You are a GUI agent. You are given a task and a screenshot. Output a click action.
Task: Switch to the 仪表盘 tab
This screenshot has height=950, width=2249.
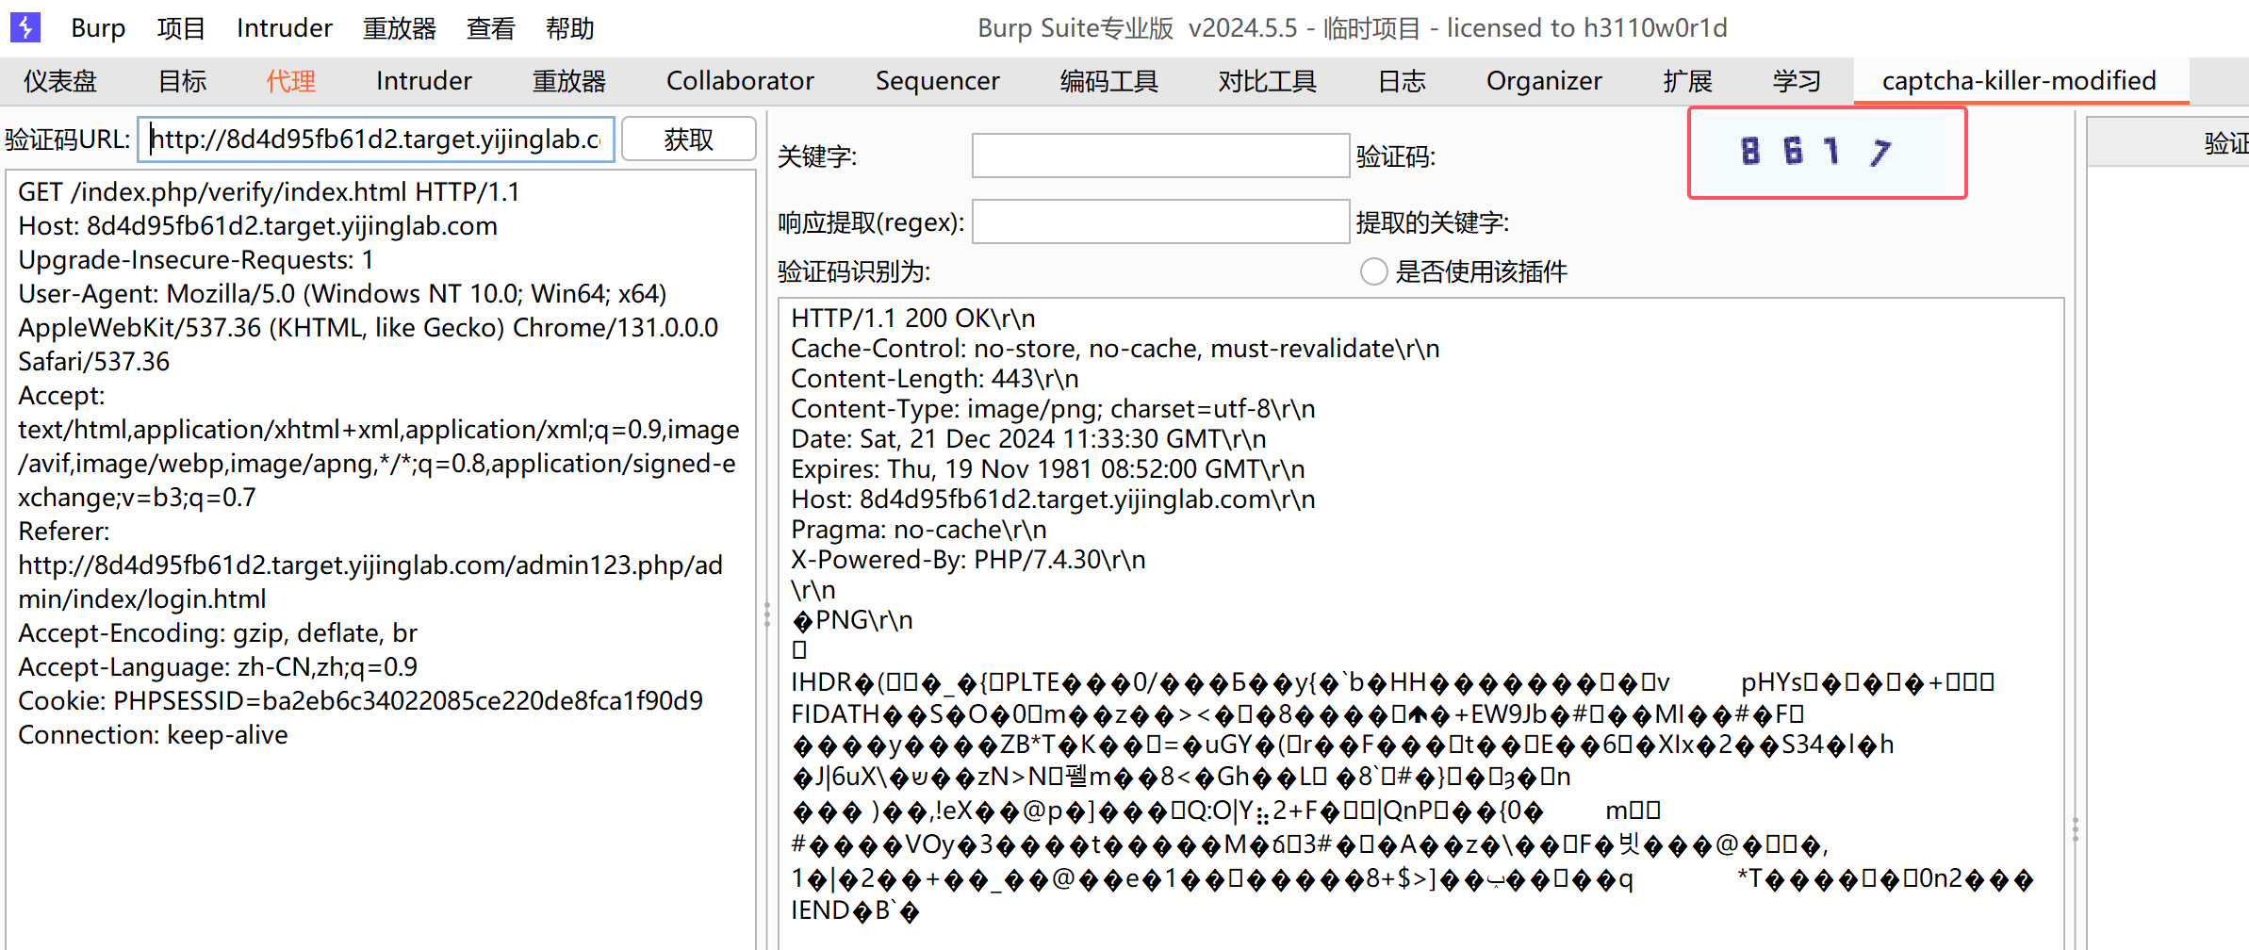[60, 81]
